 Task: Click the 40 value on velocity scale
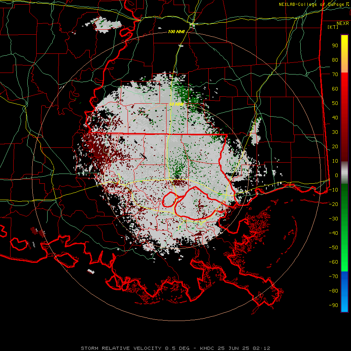click(x=335, y=117)
